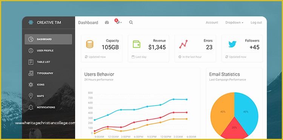Click the Typography newspaper icon

(31, 73)
